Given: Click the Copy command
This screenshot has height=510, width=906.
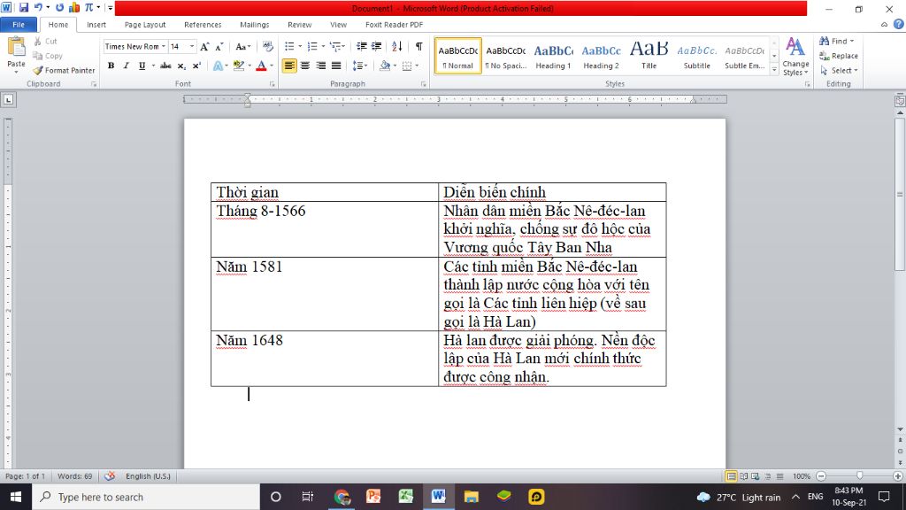Looking at the screenshot, I should click(x=48, y=56).
